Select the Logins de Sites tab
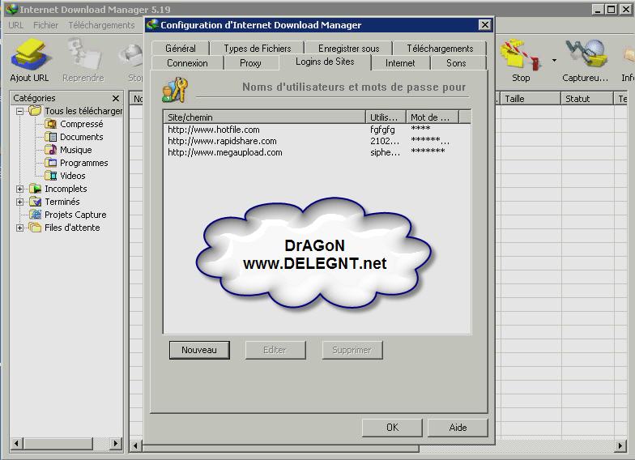635x460 pixels. [325, 62]
